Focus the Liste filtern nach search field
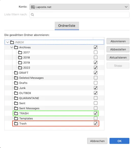Screen dimensions: 133x148 (x=79, y=15)
